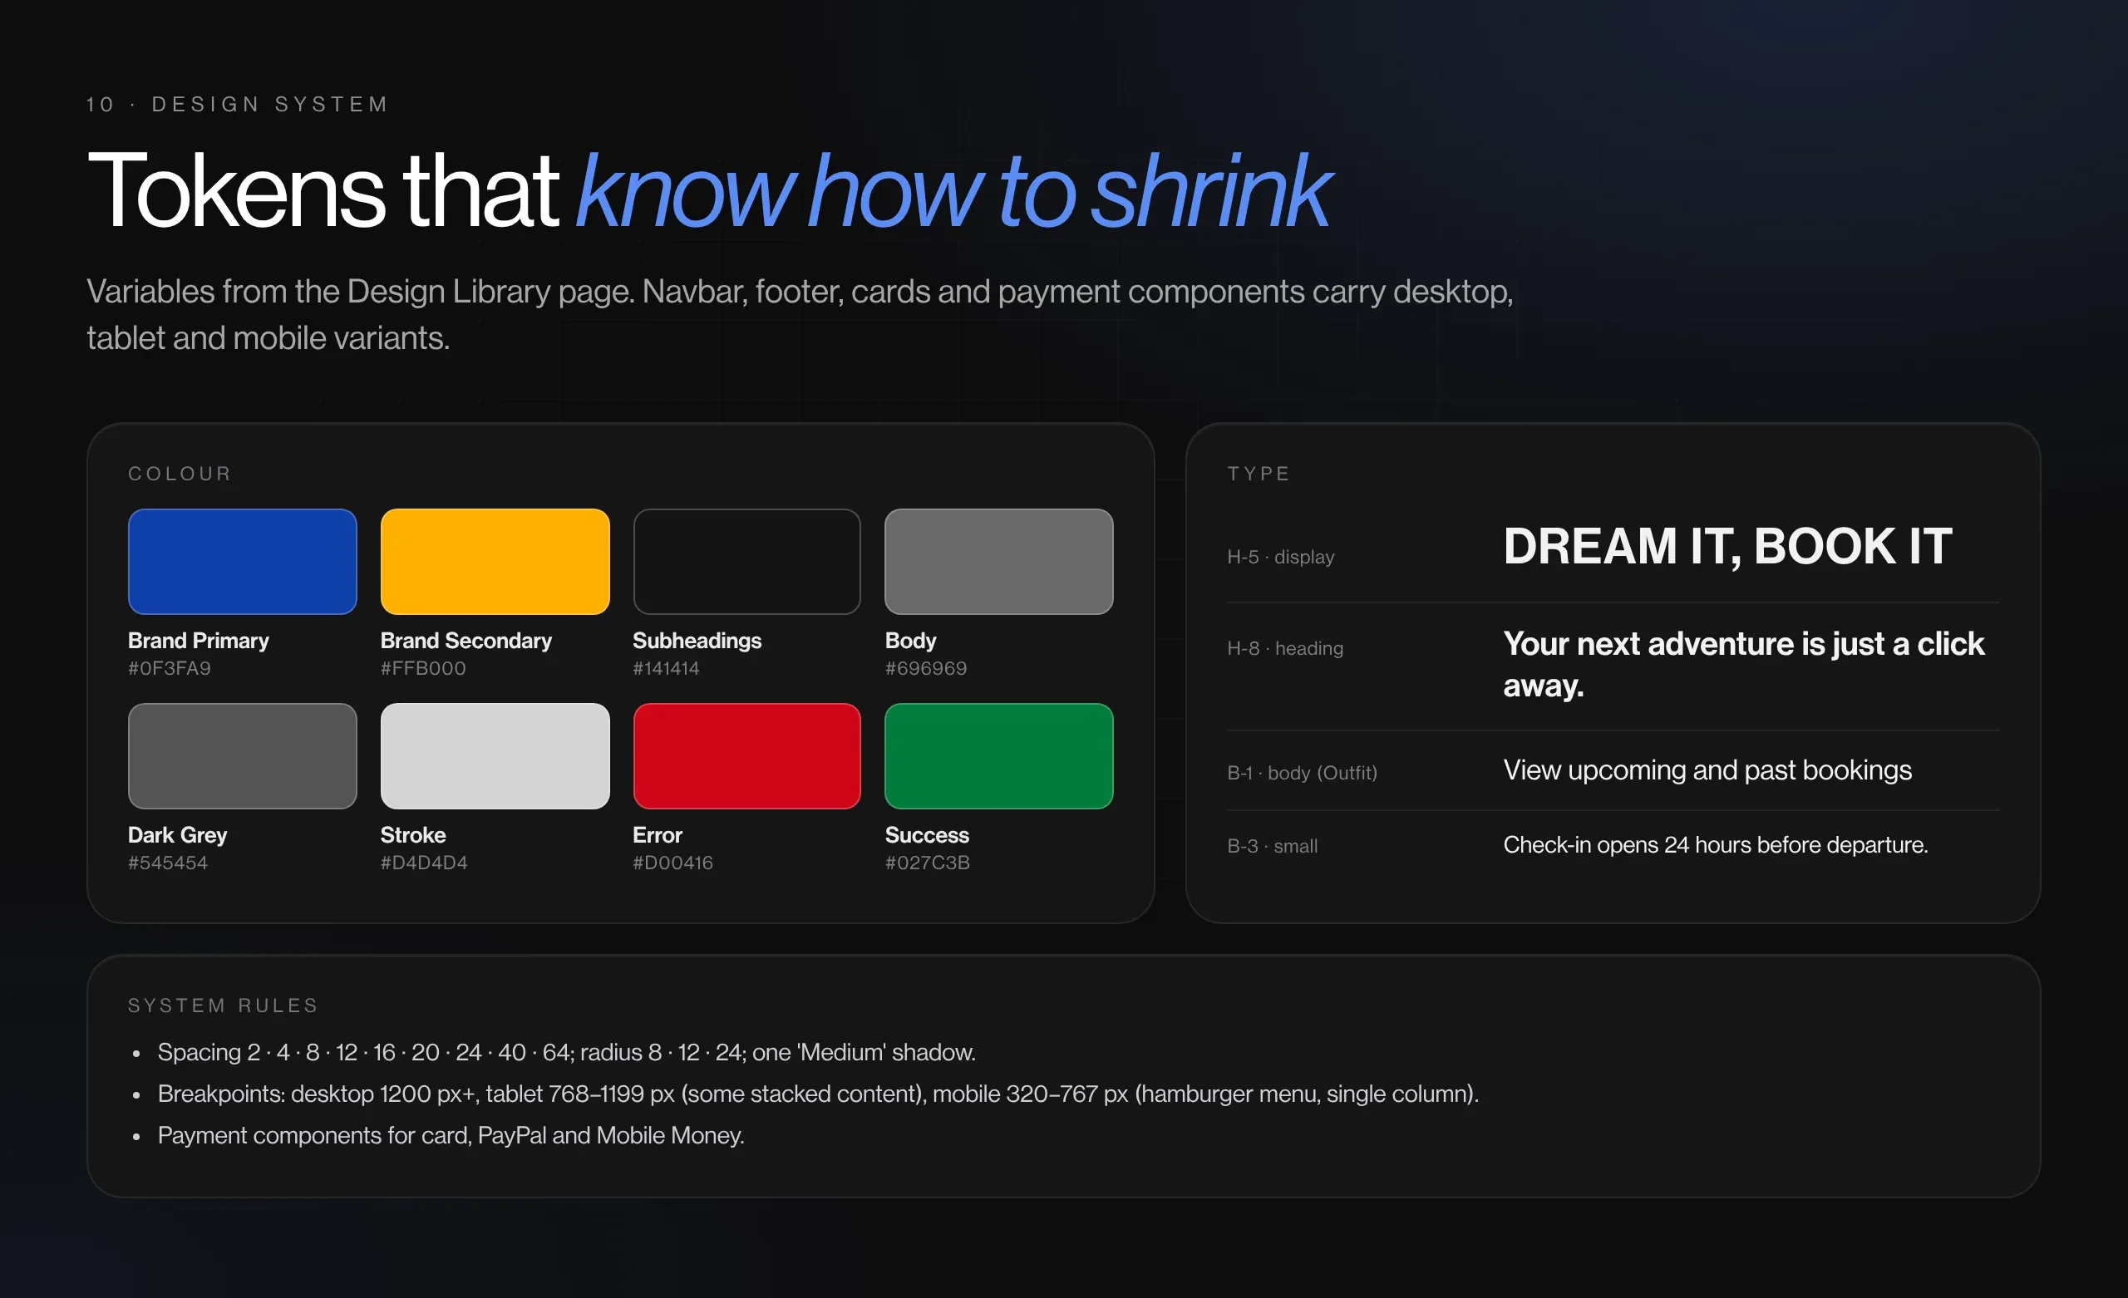Choose the Success green swatch
Screen dimensions: 2128x1298
999,755
